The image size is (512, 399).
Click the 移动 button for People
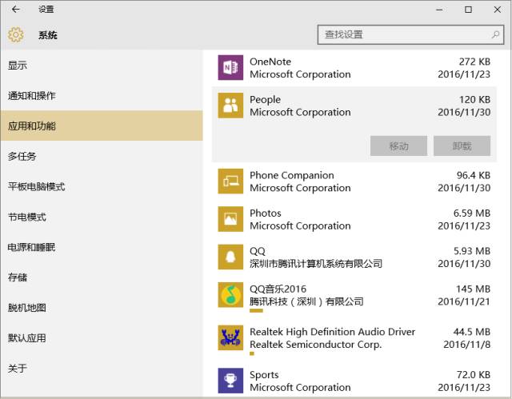tap(398, 146)
